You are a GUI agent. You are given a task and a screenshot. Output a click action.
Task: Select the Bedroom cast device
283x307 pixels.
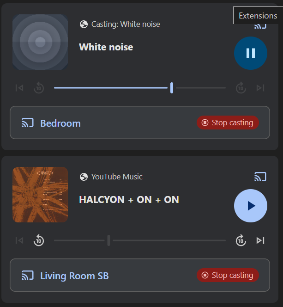[x=60, y=123]
